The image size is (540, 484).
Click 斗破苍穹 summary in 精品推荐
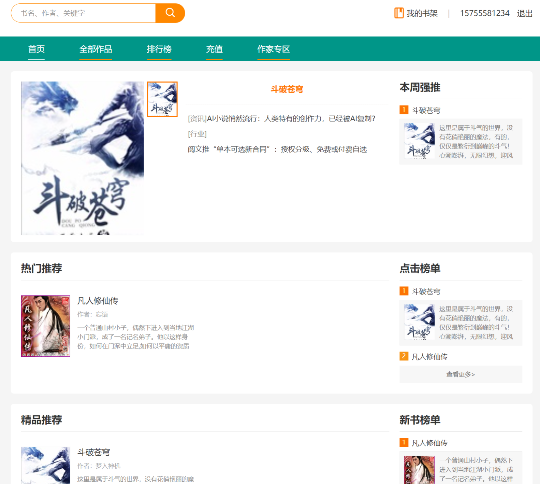[x=136, y=479]
